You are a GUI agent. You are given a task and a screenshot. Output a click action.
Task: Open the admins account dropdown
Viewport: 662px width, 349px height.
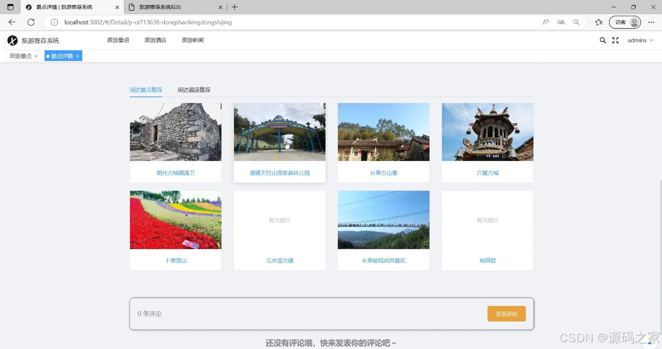pos(640,40)
